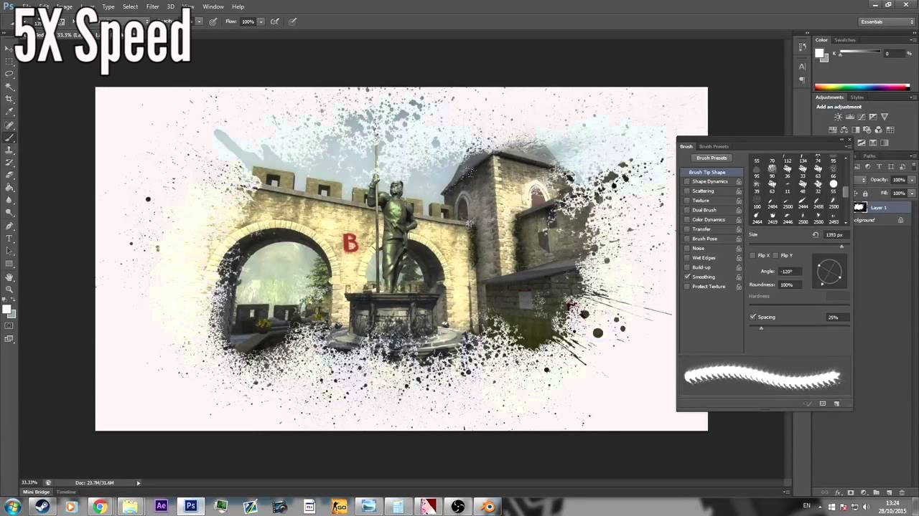Click the brush Angle input field

(x=790, y=272)
